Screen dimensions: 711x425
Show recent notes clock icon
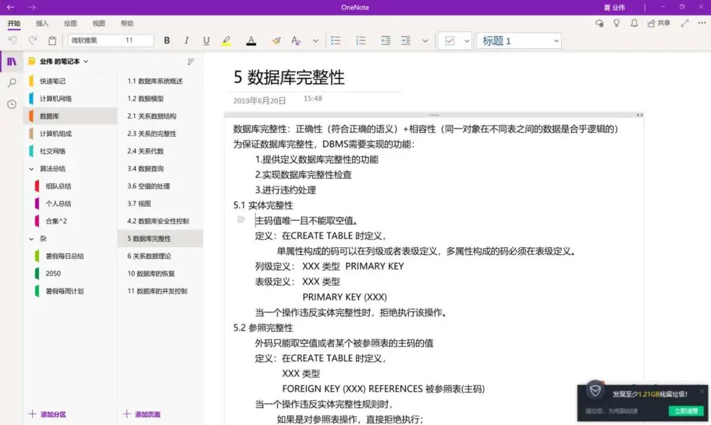[x=12, y=104]
